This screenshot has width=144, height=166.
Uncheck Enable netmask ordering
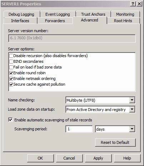coord(11,79)
